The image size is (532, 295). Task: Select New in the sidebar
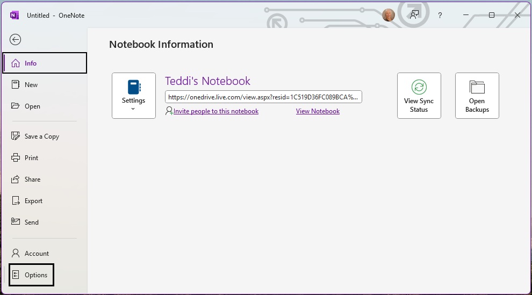coord(31,85)
